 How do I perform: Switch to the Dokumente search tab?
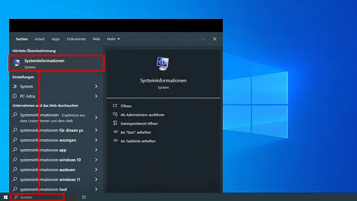[x=76, y=39]
